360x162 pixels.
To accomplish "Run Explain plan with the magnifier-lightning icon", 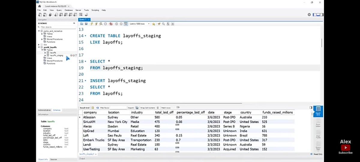I will point(101,24).
